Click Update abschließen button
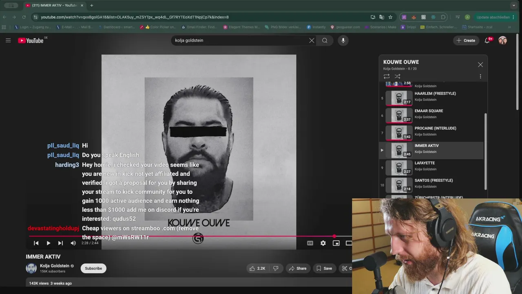 [493, 17]
